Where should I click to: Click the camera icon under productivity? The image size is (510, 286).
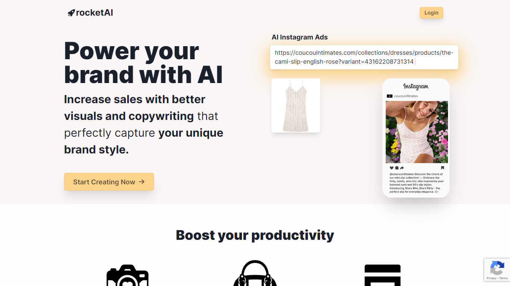point(128,275)
